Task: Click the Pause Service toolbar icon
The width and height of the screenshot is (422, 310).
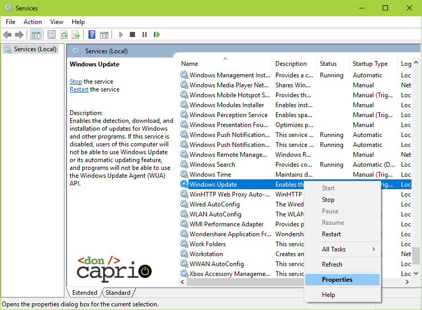Action: click(145, 35)
